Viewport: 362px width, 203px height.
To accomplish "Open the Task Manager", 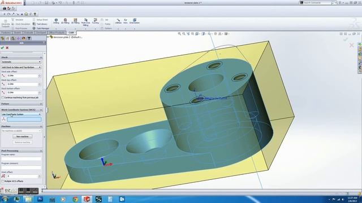I will click(x=41, y=28).
